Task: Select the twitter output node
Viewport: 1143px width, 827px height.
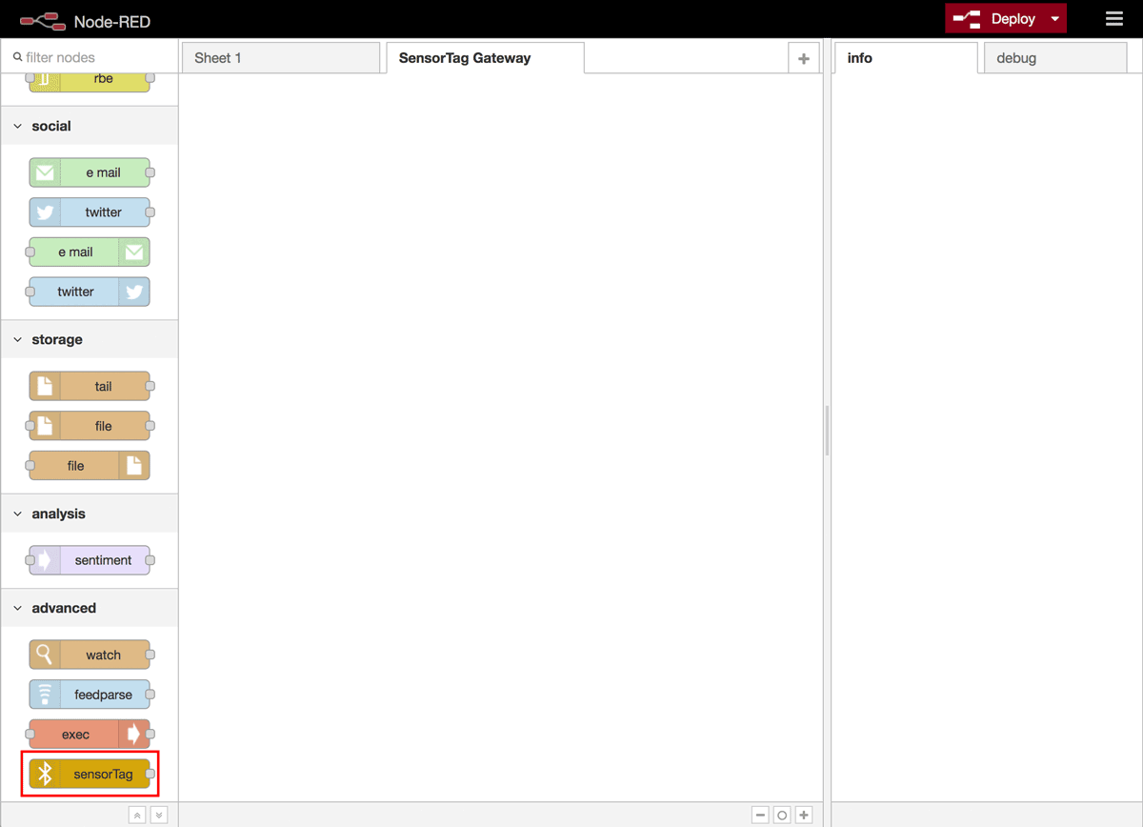Action: click(90, 292)
